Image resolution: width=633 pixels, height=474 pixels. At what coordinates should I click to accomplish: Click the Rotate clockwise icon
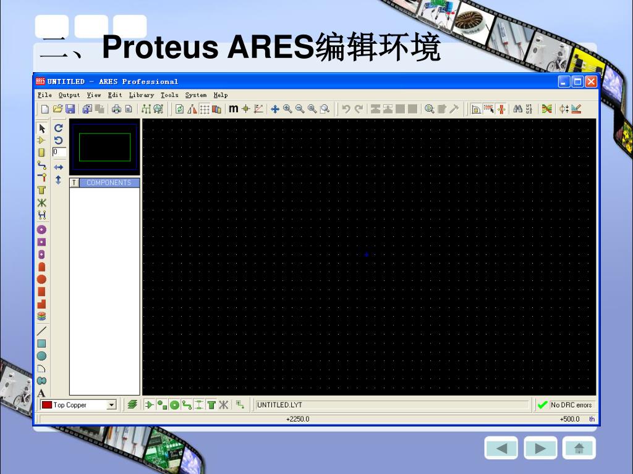59,128
